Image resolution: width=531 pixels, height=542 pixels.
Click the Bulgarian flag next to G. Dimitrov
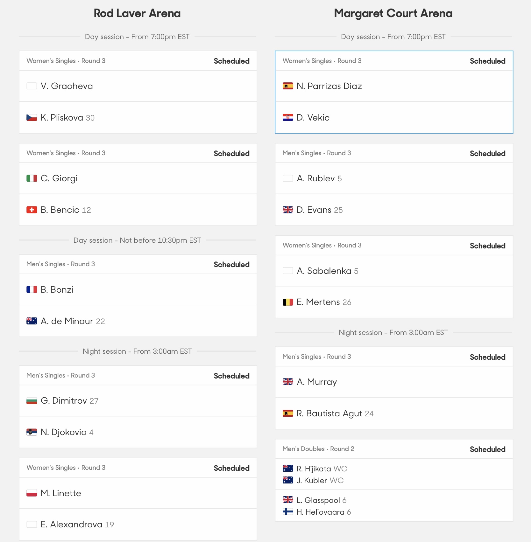(x=32, y=400)
